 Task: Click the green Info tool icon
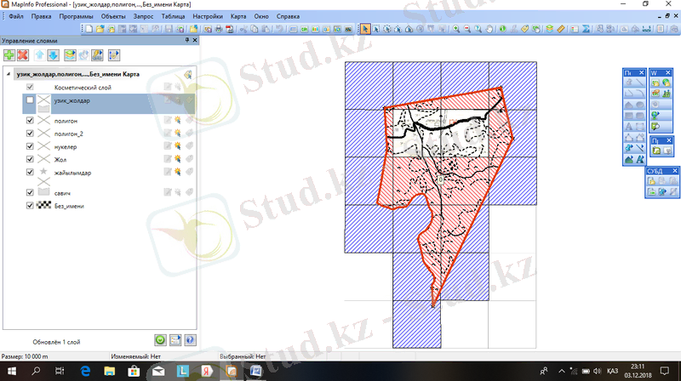click(x=502, y=29)
